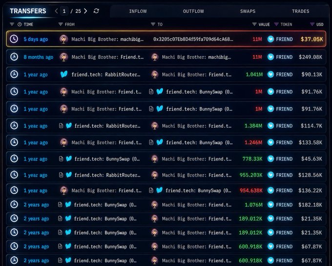Open the TIME column filter
Image resolution: width=332 pixels, height=266 pixels.
point(12,24)
